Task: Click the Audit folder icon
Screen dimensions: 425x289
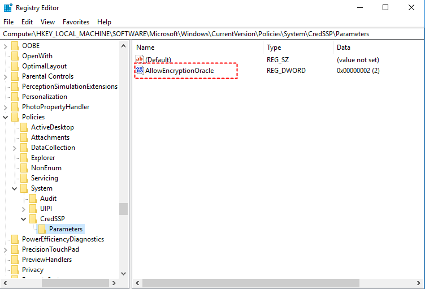Action: [x=33, y=199]
